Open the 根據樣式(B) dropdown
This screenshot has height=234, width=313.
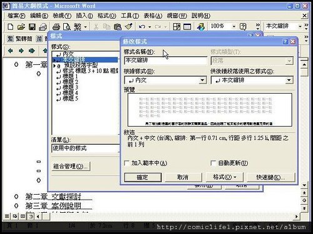pos(202,80)
